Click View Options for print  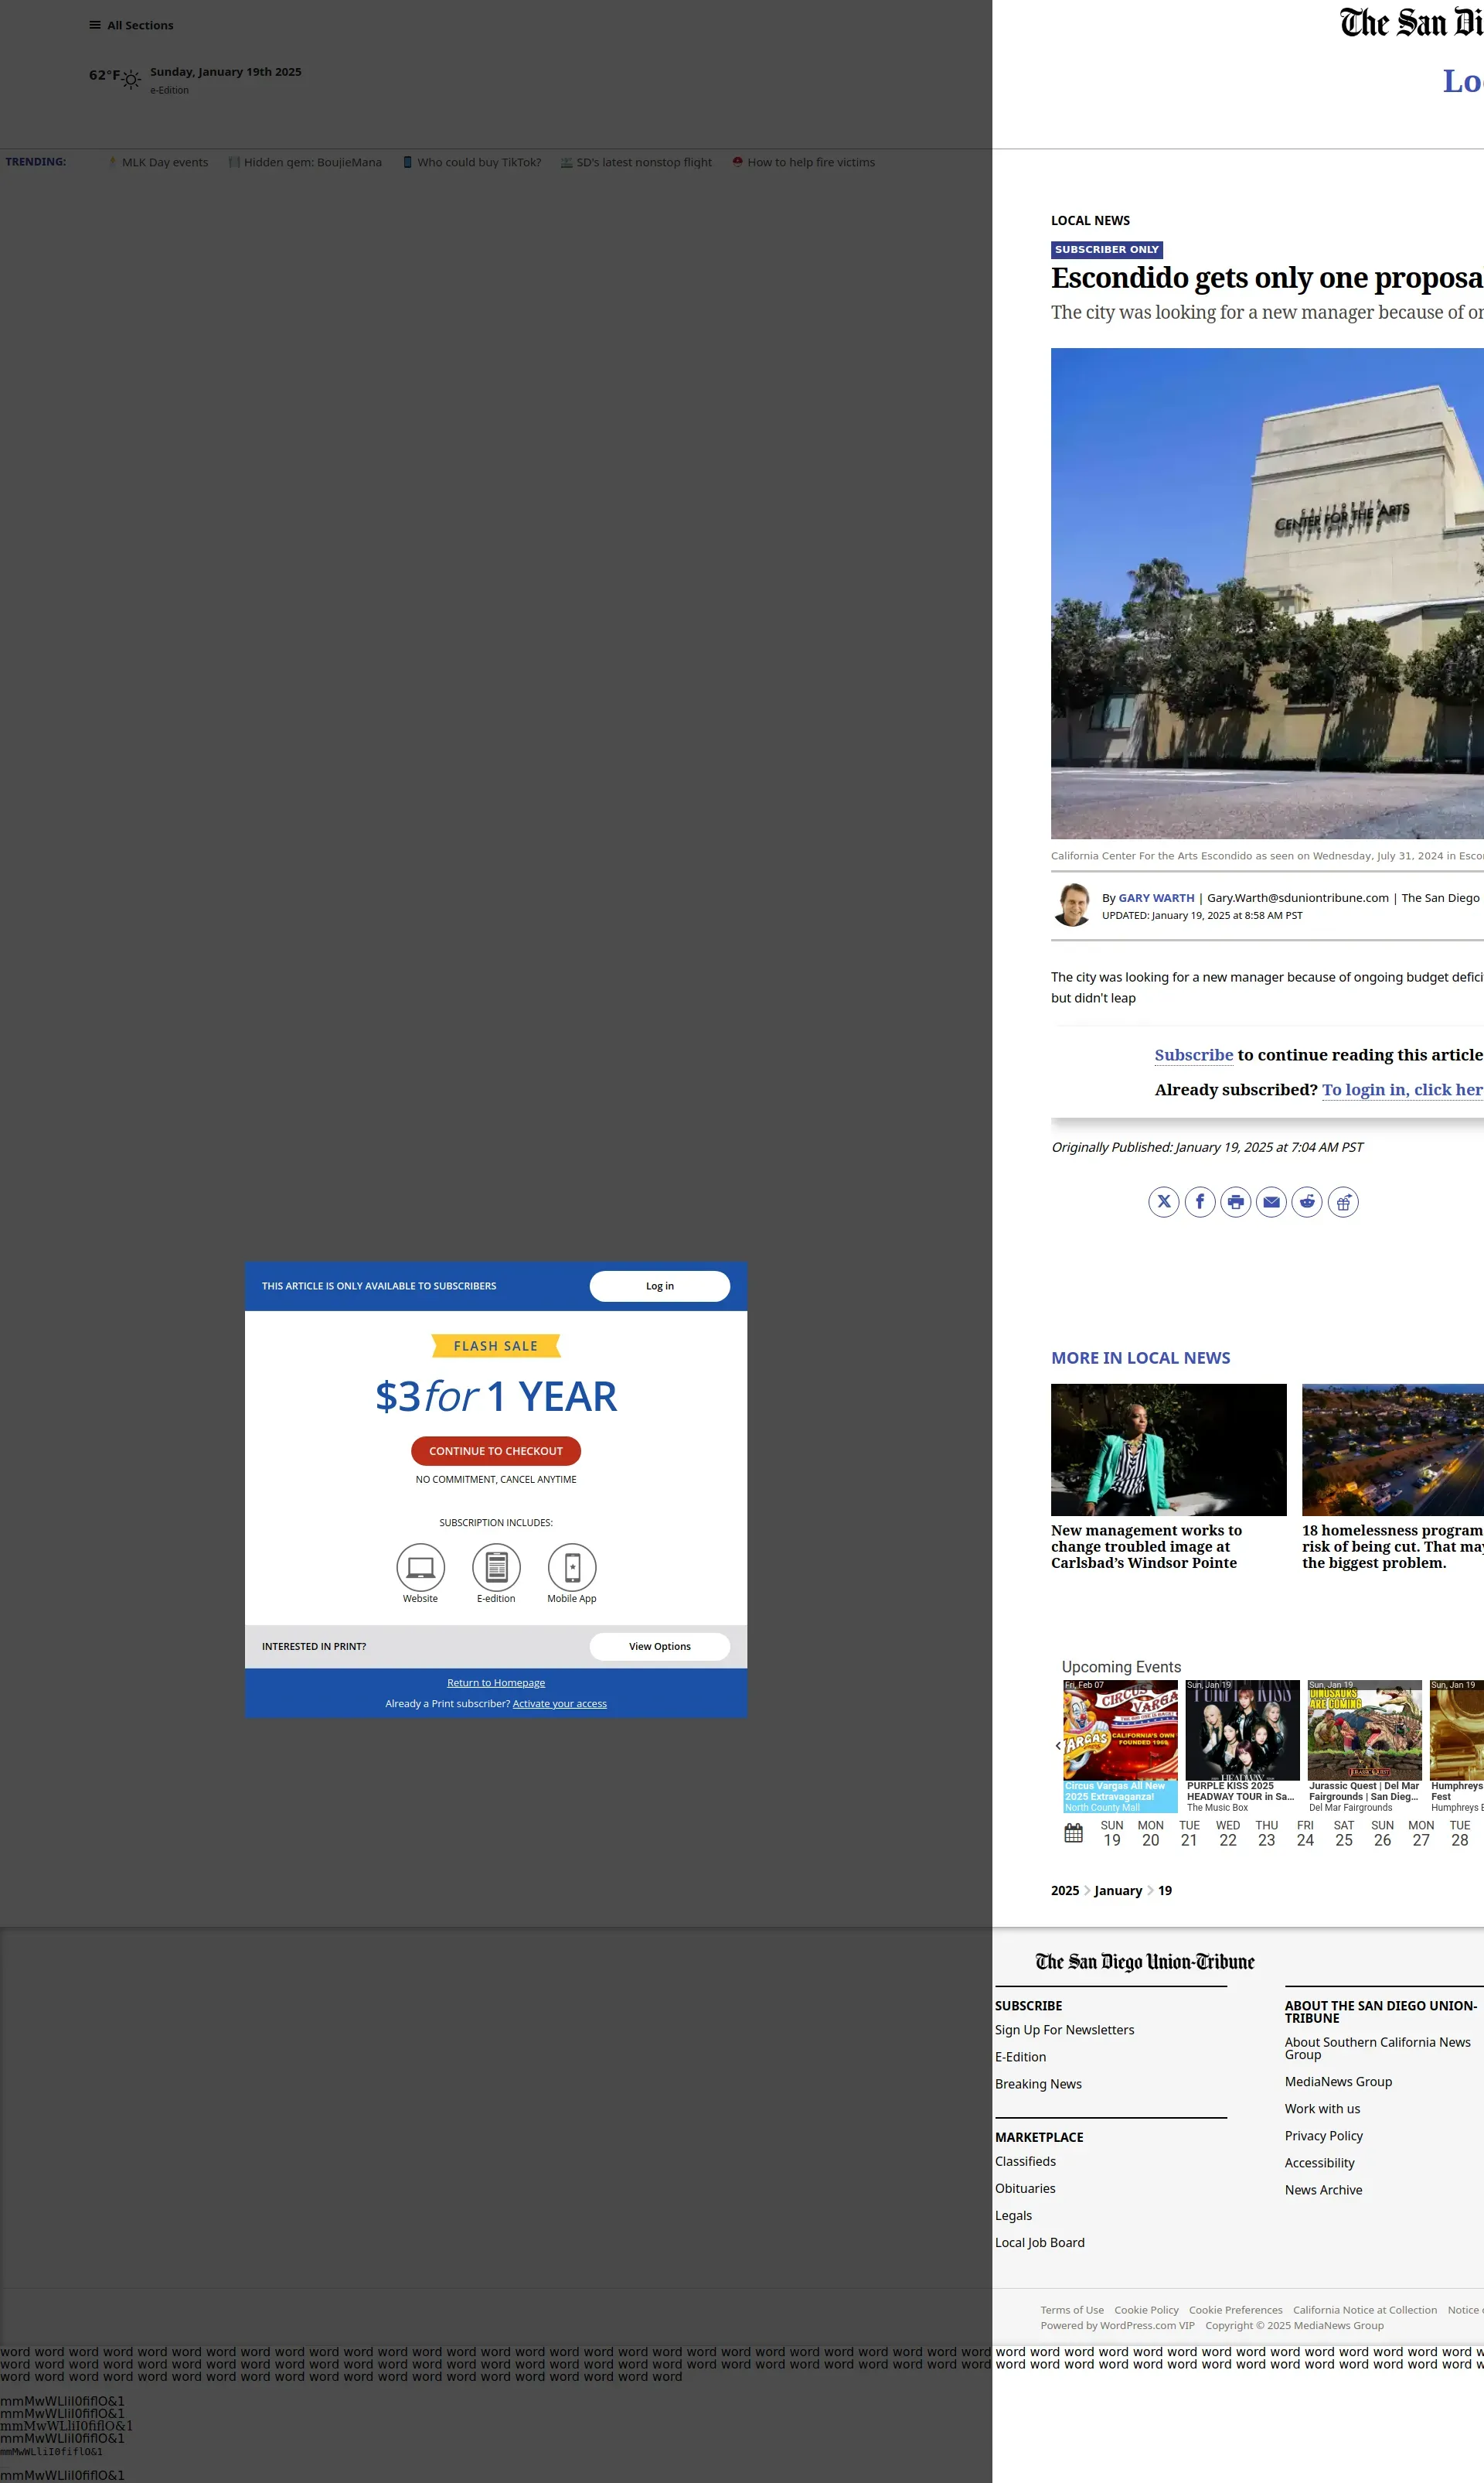[659, 1646]
